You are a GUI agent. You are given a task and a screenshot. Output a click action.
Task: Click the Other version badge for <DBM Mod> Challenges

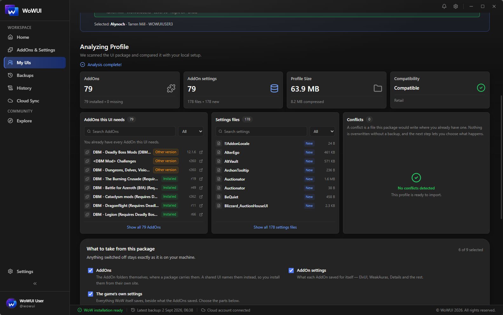(166, 161)
